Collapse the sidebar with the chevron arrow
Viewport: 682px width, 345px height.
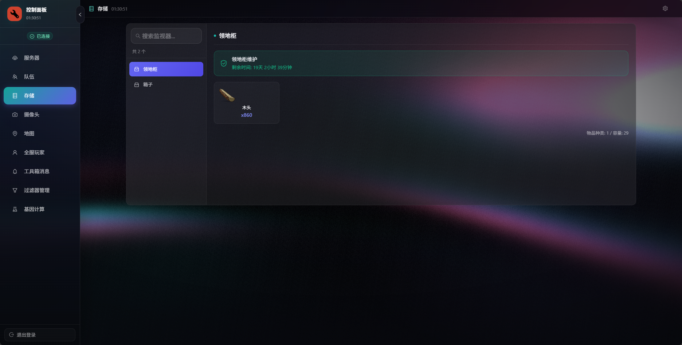(x=80, y=15)
